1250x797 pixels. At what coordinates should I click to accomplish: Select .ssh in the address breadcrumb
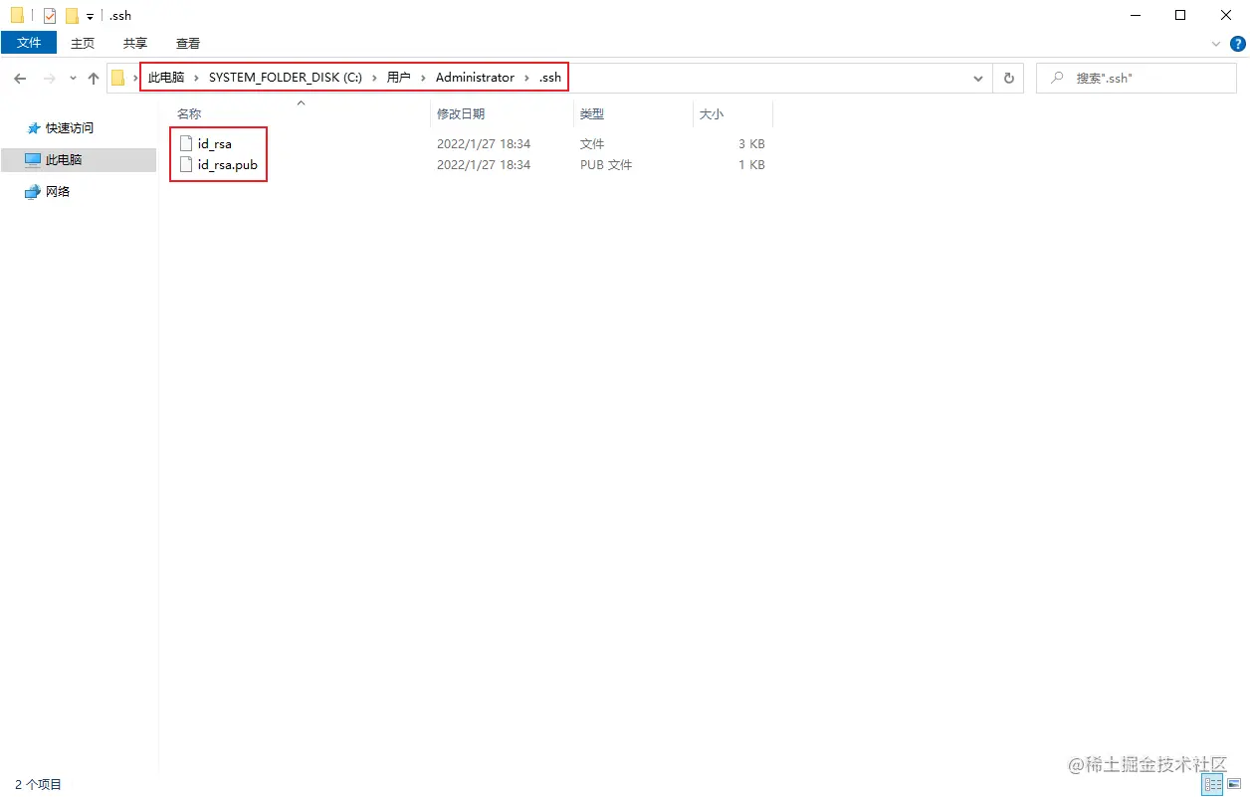tap(550, 78)
